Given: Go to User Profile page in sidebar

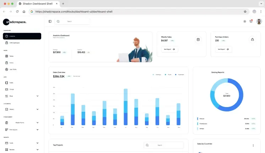Looking at the screenshot, I should pos(13,69).
